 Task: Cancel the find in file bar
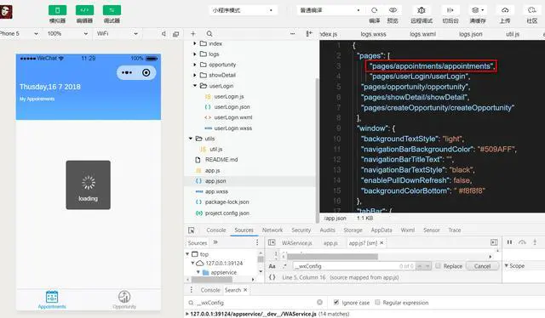pos(482,266)
